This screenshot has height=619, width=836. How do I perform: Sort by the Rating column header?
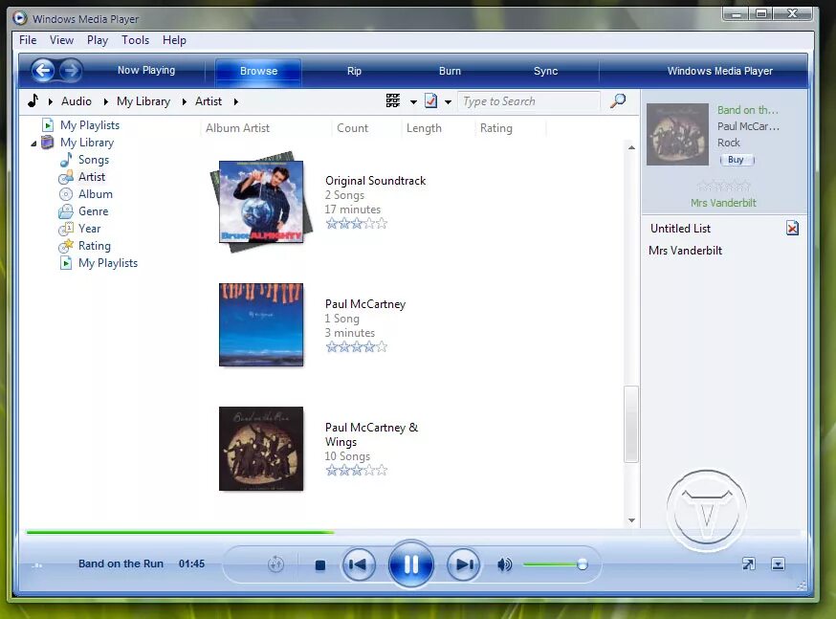[495, 128]
